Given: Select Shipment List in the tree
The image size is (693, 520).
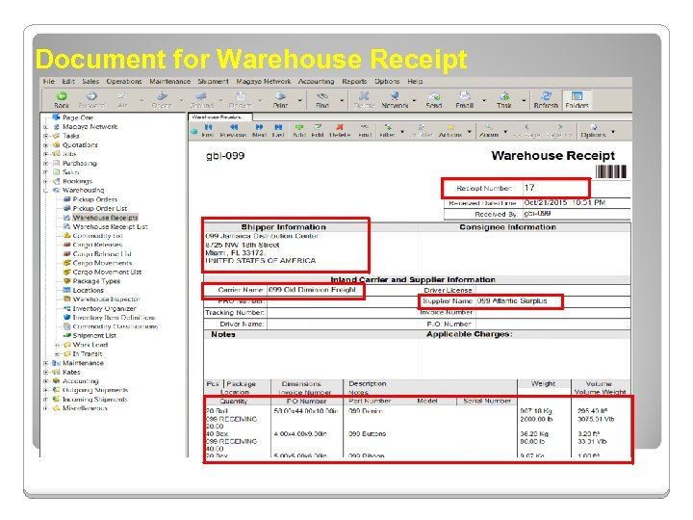Looking at the screenshot, I should pos(94,336).
